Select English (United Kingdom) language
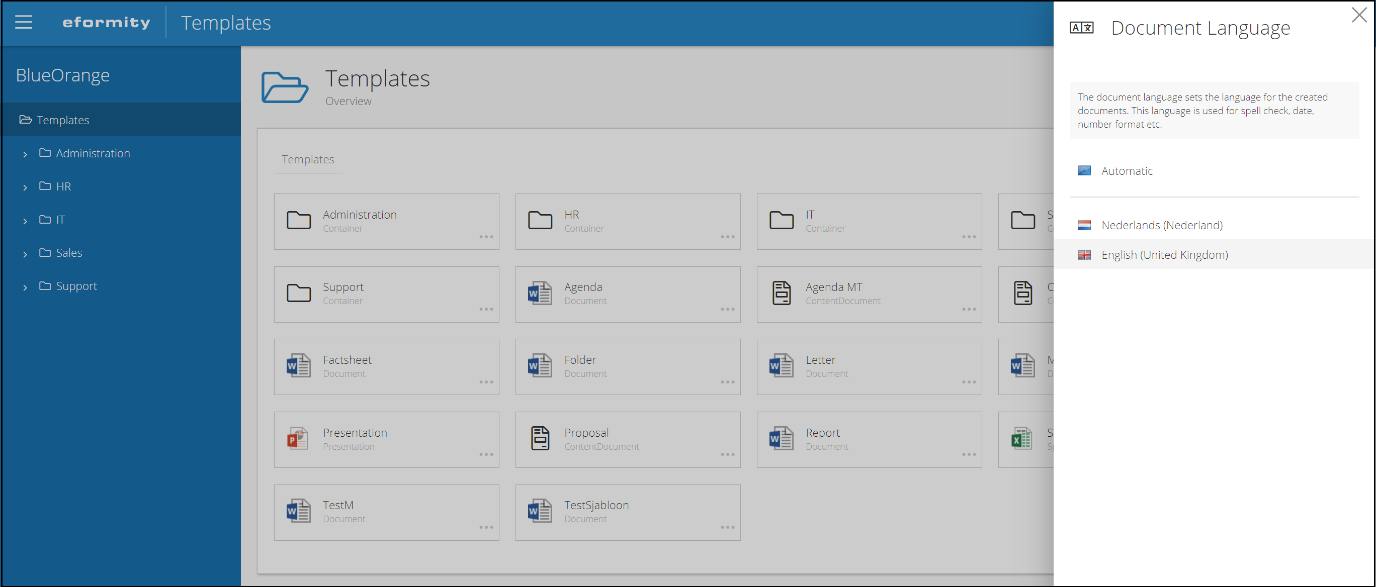The width and height of the screenshot is (1376, 587). pos(1164,255)
